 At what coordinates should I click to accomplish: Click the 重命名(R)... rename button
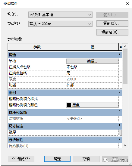[112, 32]
